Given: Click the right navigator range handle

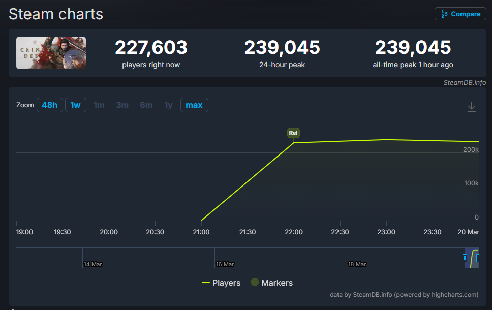Looking at the screenshot, I should [478, 258].
